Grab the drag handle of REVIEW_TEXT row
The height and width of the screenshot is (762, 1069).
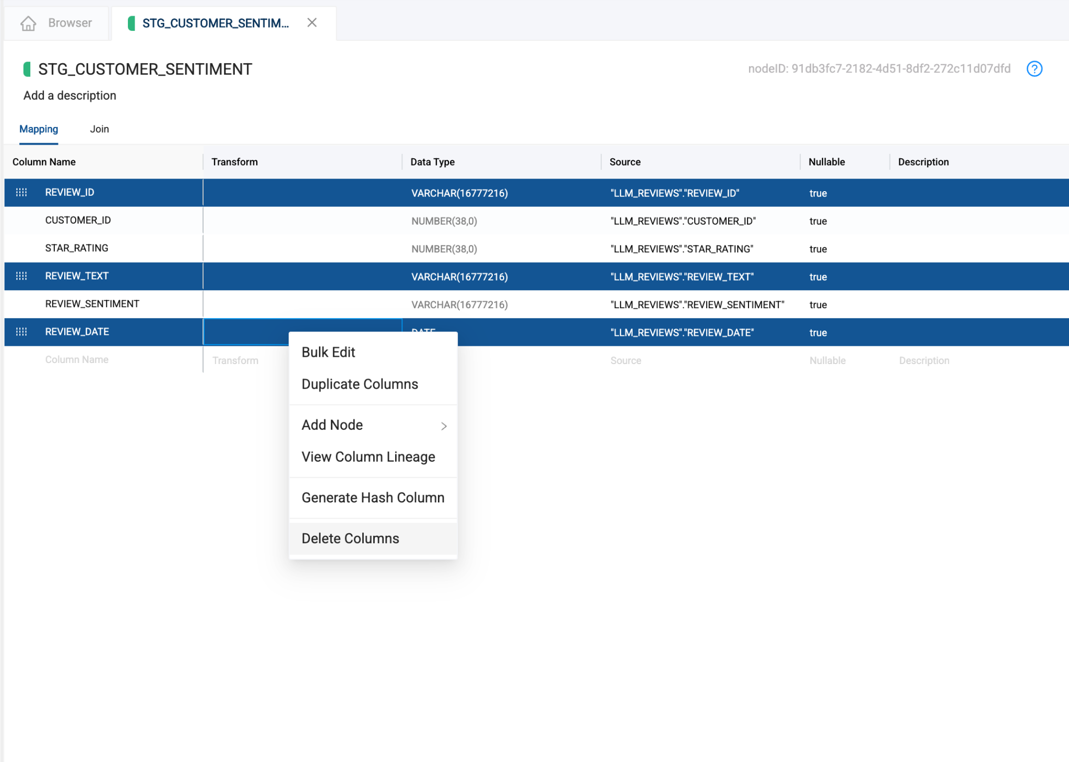(21, 276)
